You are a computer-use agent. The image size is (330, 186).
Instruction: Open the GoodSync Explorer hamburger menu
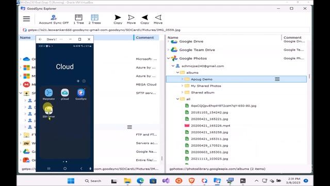[x=26, y=19]
